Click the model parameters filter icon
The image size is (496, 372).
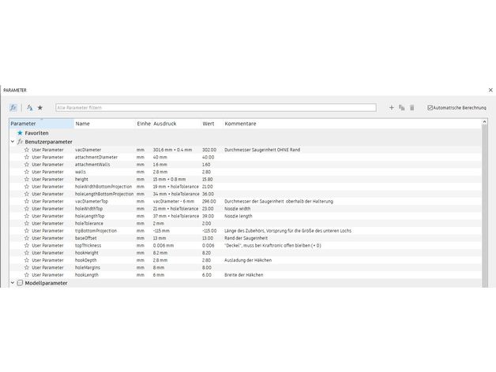click(29, 107)
